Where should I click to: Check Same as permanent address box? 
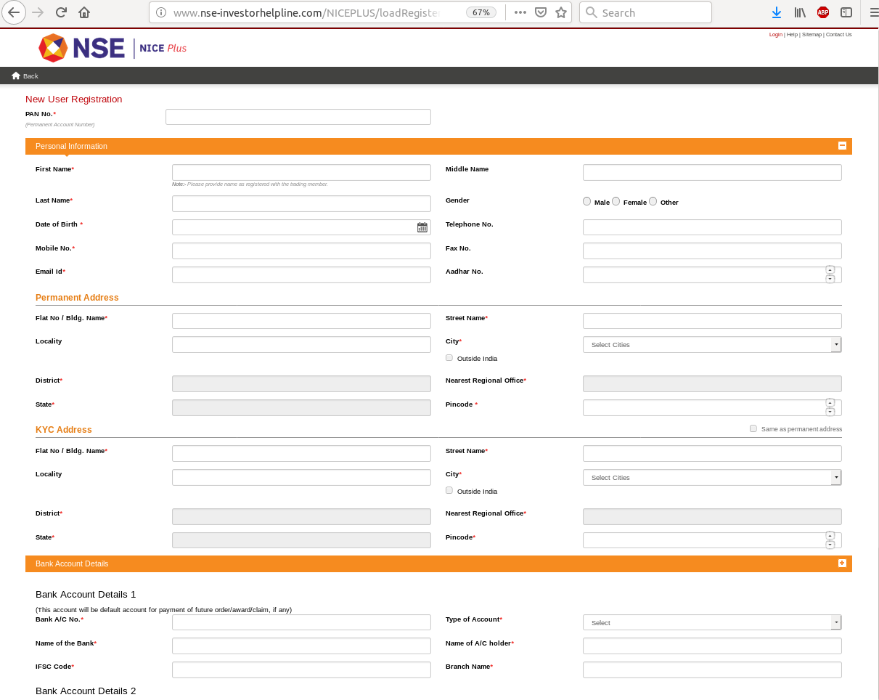[753, 428]
